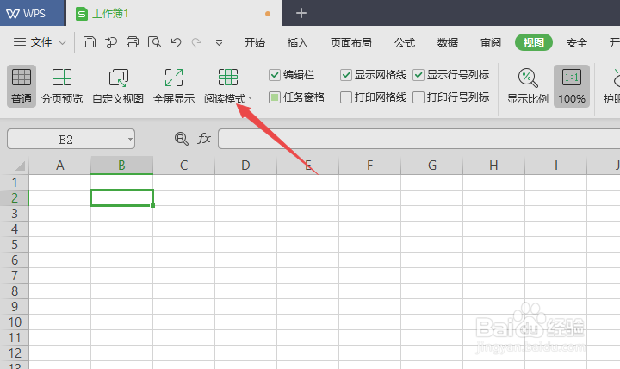This screenshot has width=620, height=369.
Task: Click the fill handle of cell B2
Action: (x=152, y=205)
